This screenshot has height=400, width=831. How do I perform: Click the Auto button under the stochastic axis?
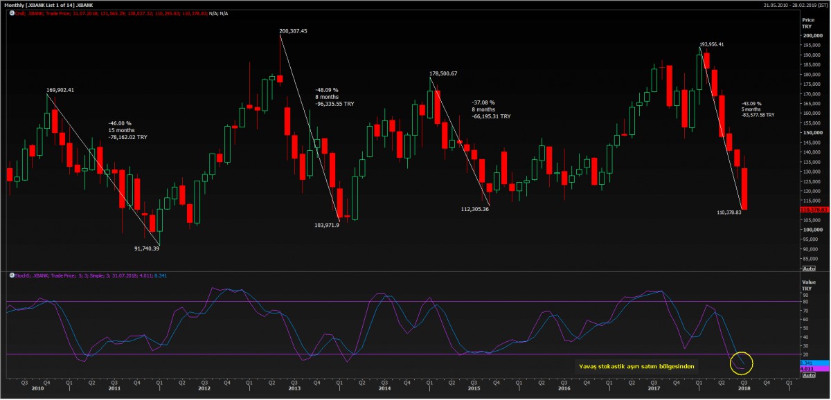[808, 374]
